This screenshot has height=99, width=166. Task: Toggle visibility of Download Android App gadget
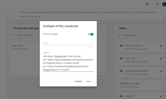pyautogui.click(x=121, y=71)
